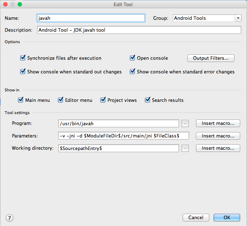Open the Group dropdown arrow
The width and height of the screenshot is (247, 226).
click(x=238, y=18)
